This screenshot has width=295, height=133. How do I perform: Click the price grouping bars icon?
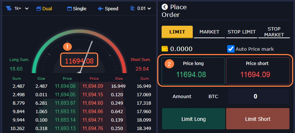[133, 8]
